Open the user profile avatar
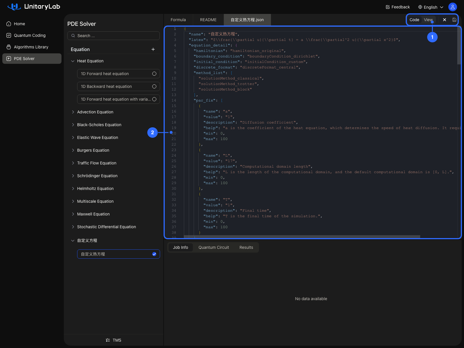Image resolution: width=464 pixels, height=348 pixels. [x=453, y=7]
